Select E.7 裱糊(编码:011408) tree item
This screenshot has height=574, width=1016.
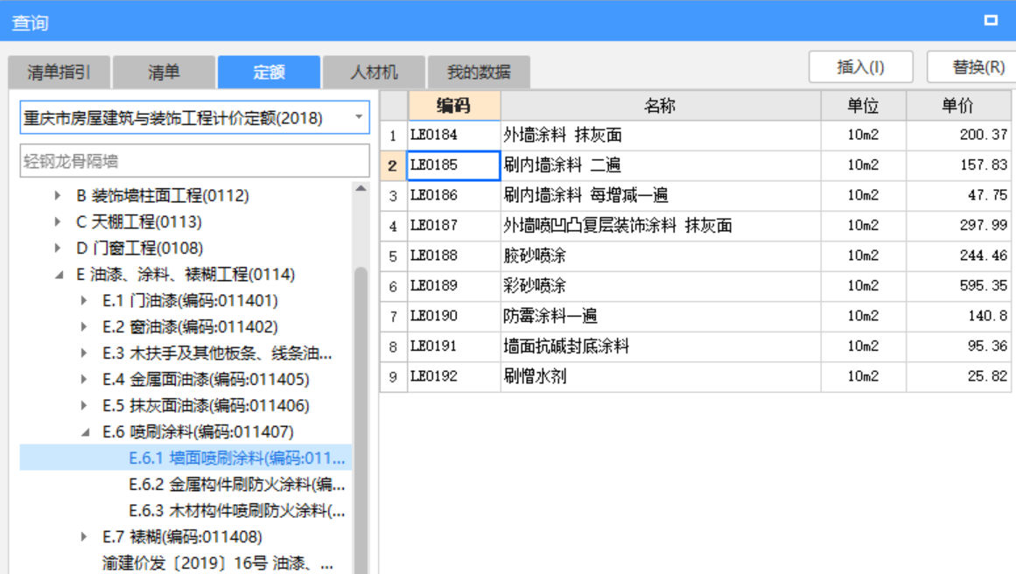pos(182,537)
